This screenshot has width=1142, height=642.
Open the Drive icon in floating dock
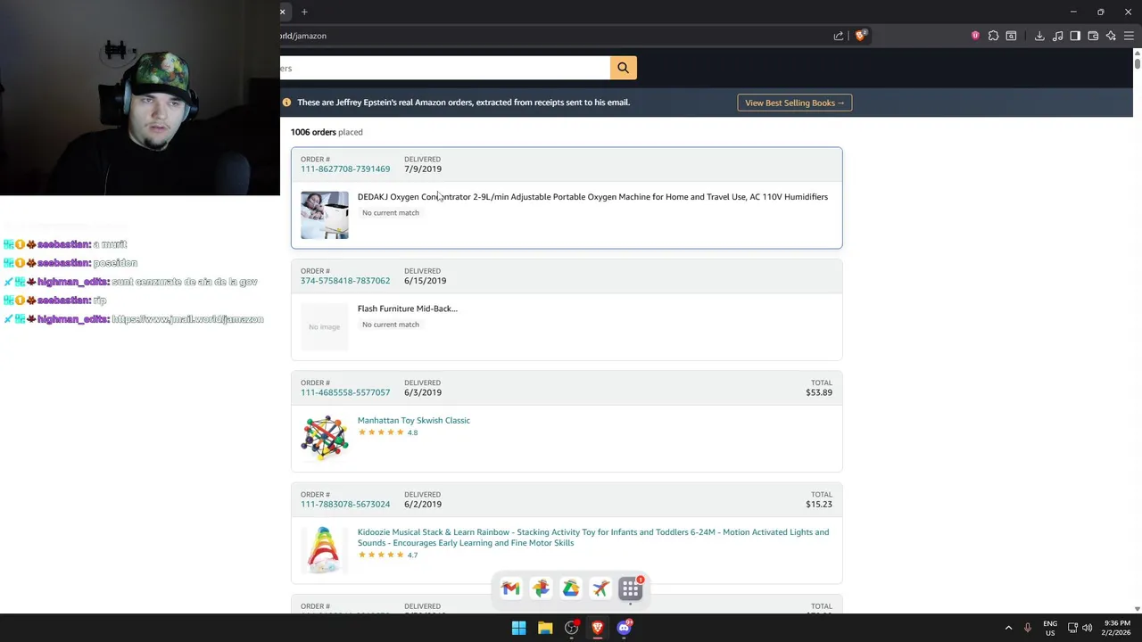click(571, 588)
